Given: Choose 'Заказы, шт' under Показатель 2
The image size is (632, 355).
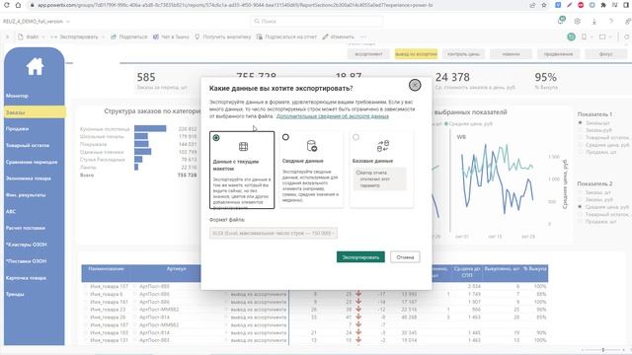Looking at the screenshot, I should (x=594, y=192).
